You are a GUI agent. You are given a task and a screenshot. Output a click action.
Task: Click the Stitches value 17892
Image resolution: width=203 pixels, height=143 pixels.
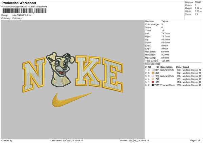pyautogui.click(x=198, y=2)
